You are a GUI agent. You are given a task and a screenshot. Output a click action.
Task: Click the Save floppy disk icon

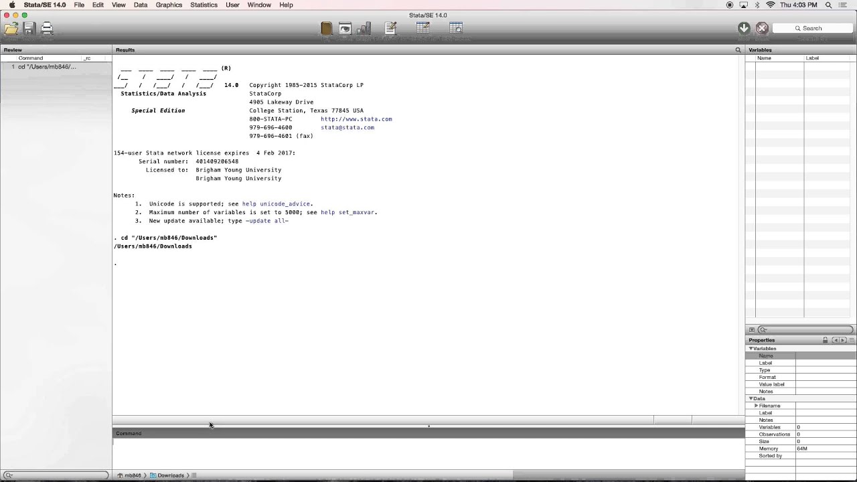29,28
